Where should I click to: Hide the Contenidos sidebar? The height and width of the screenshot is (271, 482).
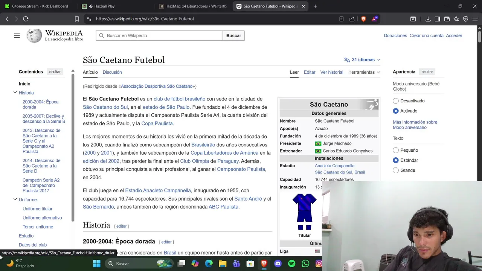tap(55, 72)
